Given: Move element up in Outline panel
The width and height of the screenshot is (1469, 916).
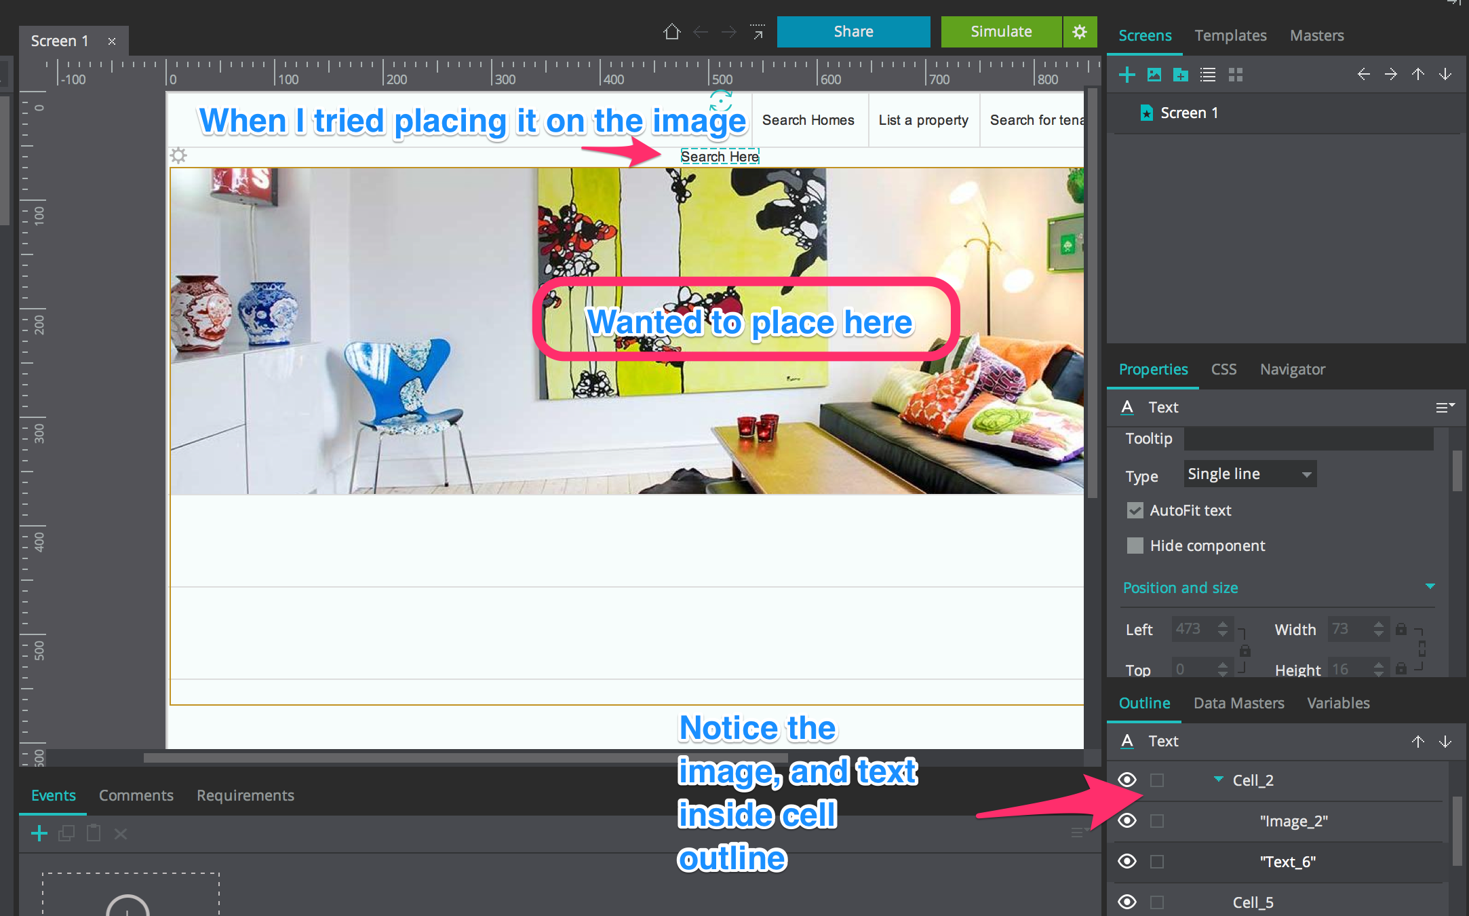Looking at the screenshot, I should pyautogui.click(x=1418, y=741).
